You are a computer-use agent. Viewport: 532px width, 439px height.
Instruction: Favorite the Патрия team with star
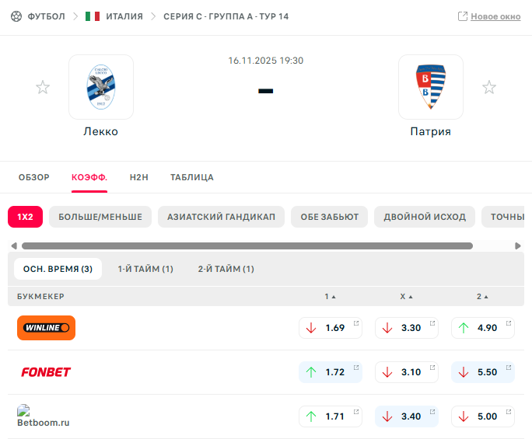tap(489, 88)
